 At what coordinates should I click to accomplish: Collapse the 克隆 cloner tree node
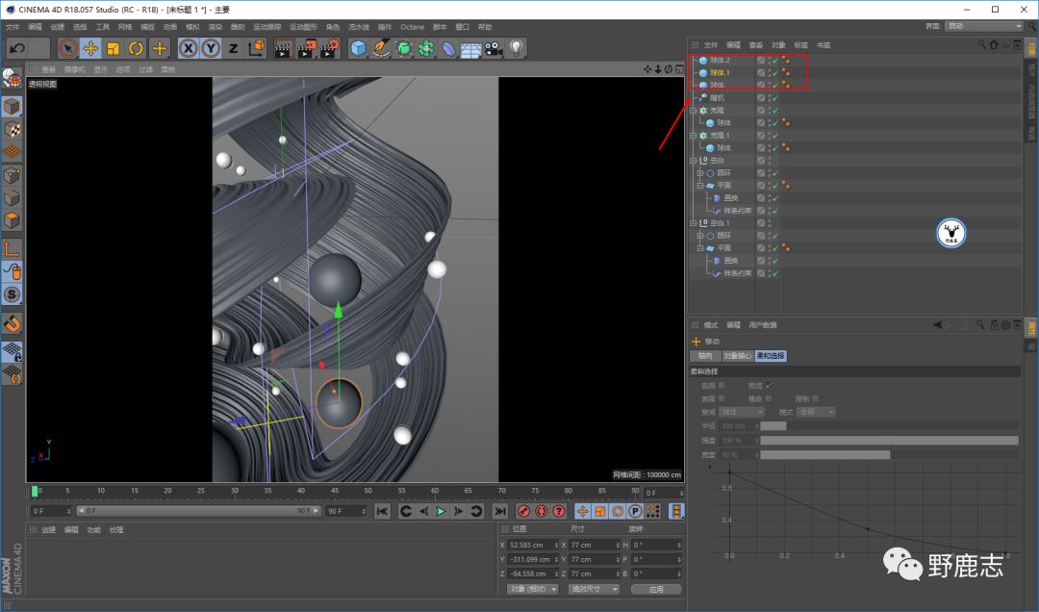point(693,111)
